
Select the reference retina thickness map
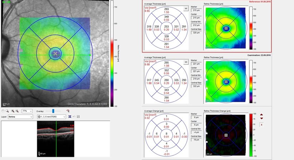coord(226,28)
